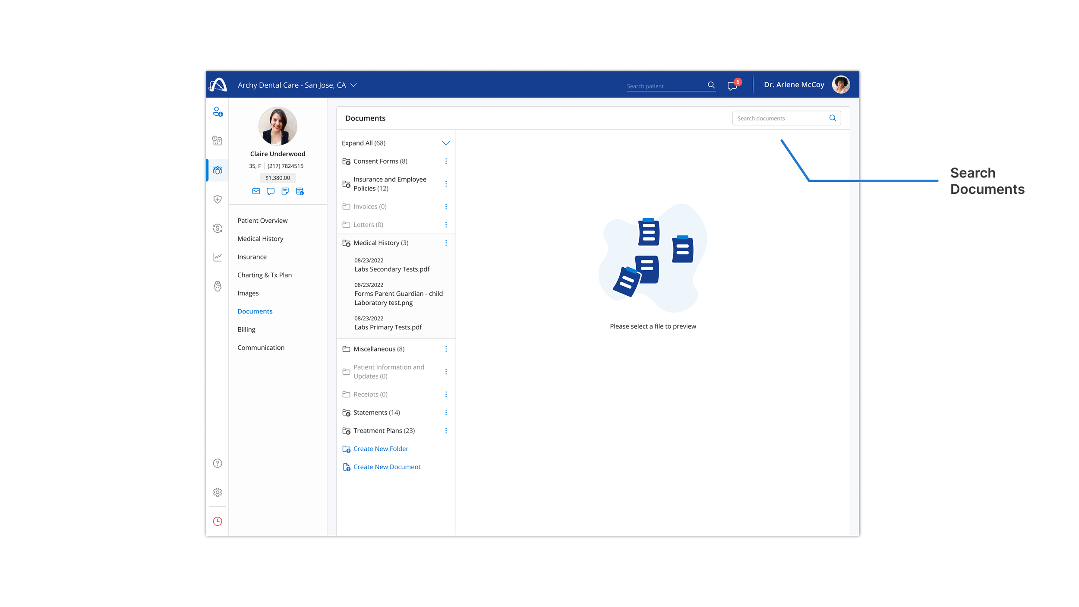The width and height of the screenshot is (1079, 607).
Task: Open the settings gear icon in sidebar
Action: (x=218, y=492)
